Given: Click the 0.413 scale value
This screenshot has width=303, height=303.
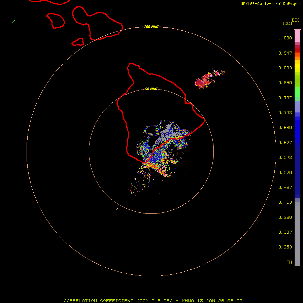Looking at the screenshot, I should pos(285,202).
